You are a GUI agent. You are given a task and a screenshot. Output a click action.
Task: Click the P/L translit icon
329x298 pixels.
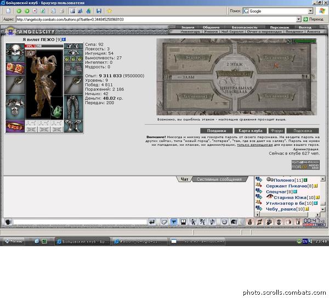tap(203, 222)
